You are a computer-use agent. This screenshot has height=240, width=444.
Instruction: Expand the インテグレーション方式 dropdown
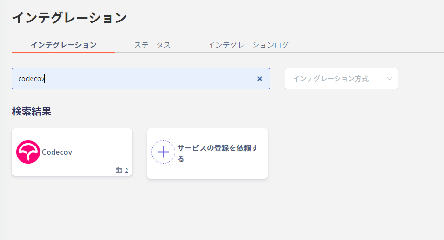(341, 78)
